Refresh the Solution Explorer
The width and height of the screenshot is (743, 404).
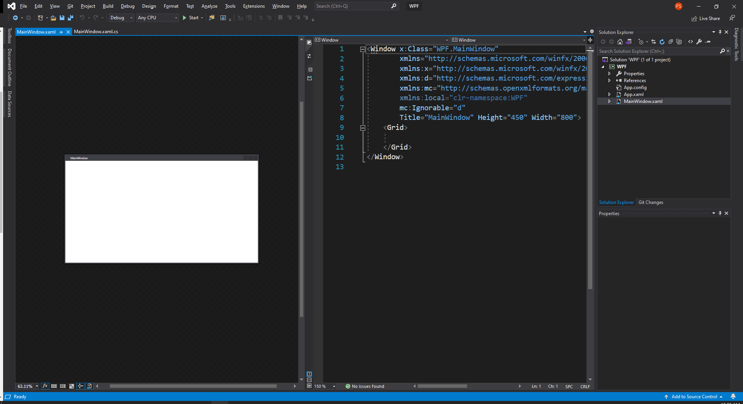[662, 42]
